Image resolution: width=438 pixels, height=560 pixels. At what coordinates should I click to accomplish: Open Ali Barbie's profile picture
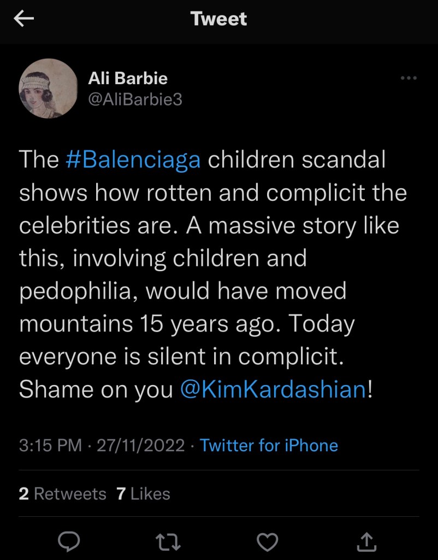click(x=48, y=89)
